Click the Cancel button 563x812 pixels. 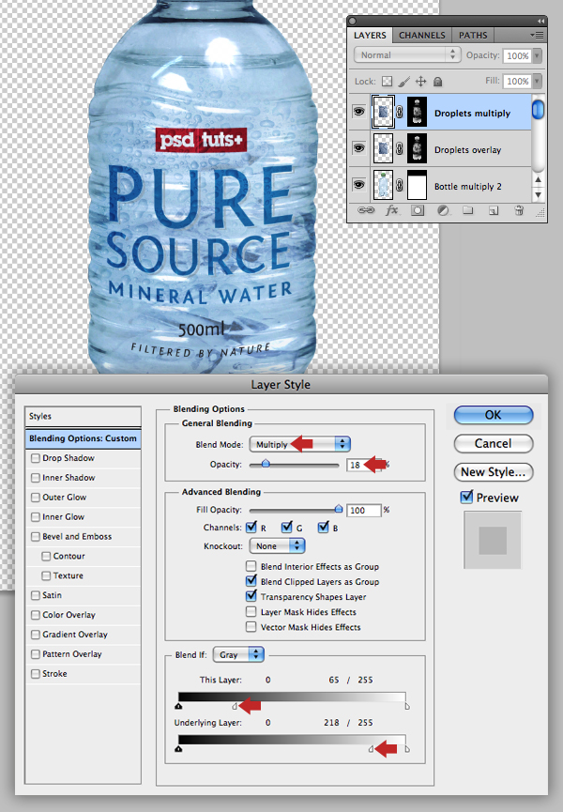pyautogui.click(x=494, y=444)
